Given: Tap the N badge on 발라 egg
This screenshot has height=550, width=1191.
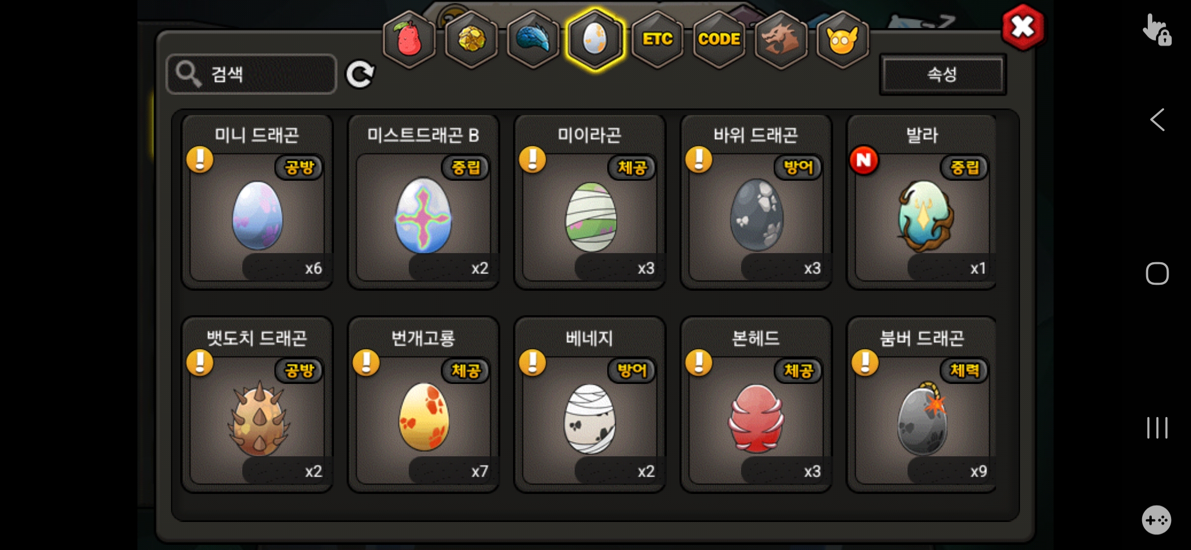Looking at the screenshot, I should coord(864,160).
